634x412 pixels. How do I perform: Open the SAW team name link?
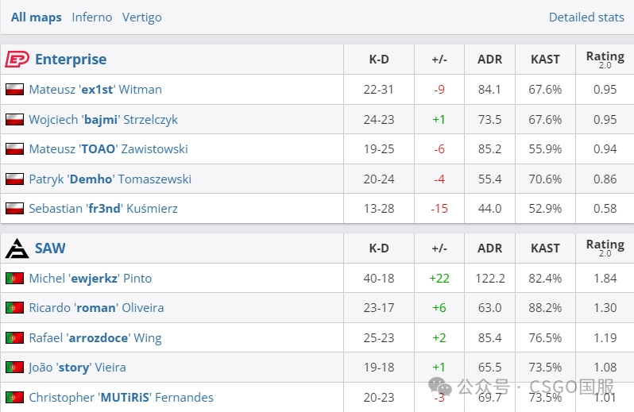pyautogui.click(x=50, y=248)
